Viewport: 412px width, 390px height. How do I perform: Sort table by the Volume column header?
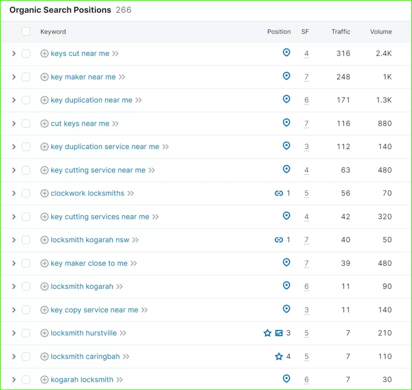point(381,32)
